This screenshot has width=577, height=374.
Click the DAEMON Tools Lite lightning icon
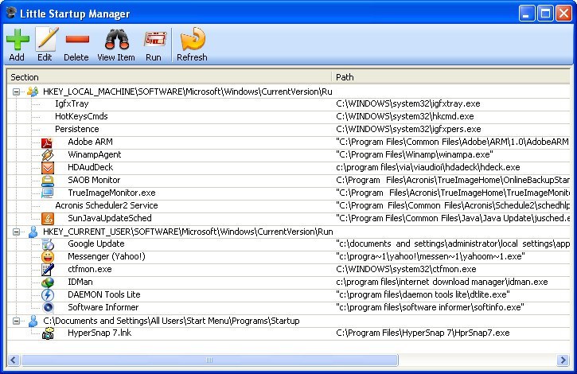click(x=48, y=295)
